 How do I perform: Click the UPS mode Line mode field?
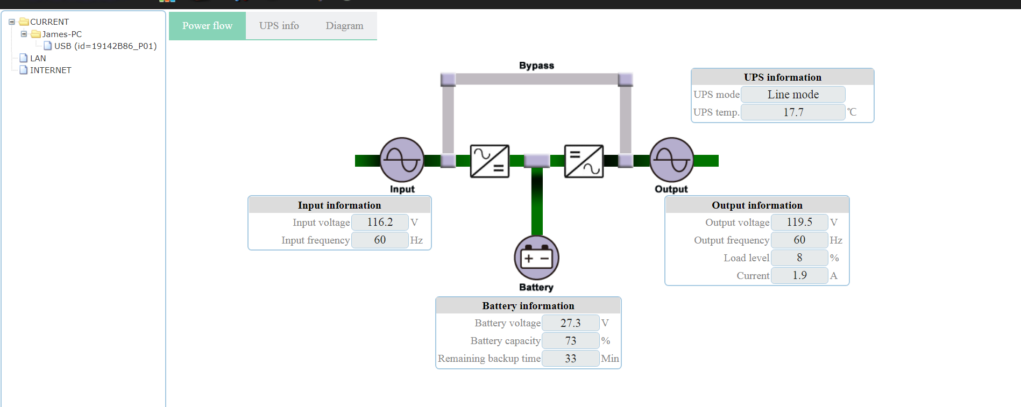(793, 95)
